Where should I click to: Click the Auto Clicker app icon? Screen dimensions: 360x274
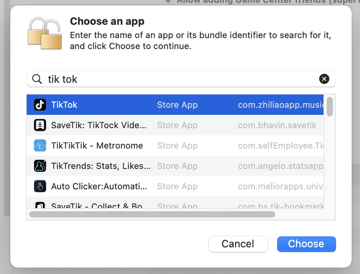tap(40, 186)
